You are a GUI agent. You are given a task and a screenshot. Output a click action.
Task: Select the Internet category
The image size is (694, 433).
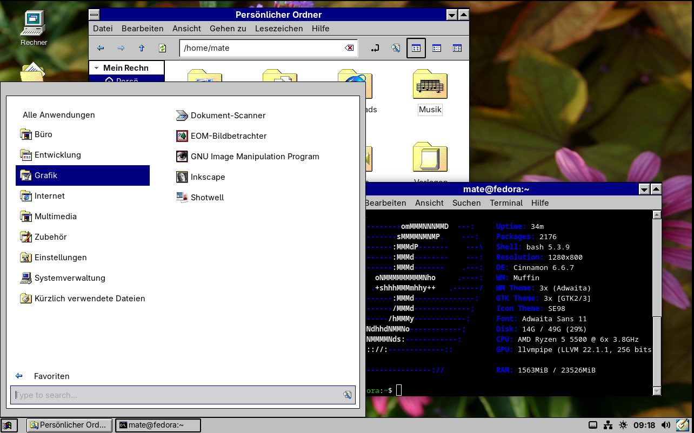pos(83,196)
